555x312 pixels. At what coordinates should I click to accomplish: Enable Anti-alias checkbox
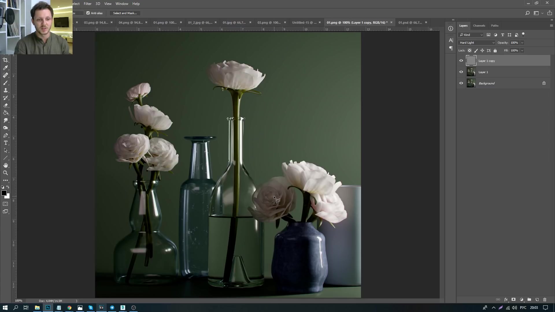pyautogui.click(x=88, y=13)
